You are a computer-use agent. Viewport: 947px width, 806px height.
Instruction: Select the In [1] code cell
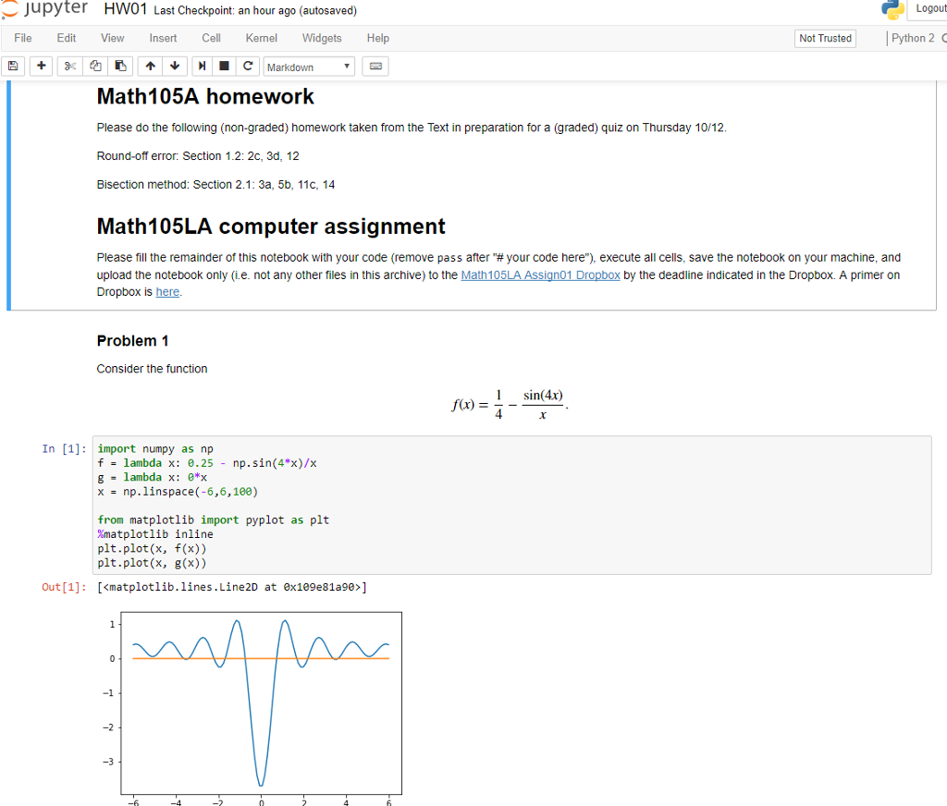click(462, 505)
